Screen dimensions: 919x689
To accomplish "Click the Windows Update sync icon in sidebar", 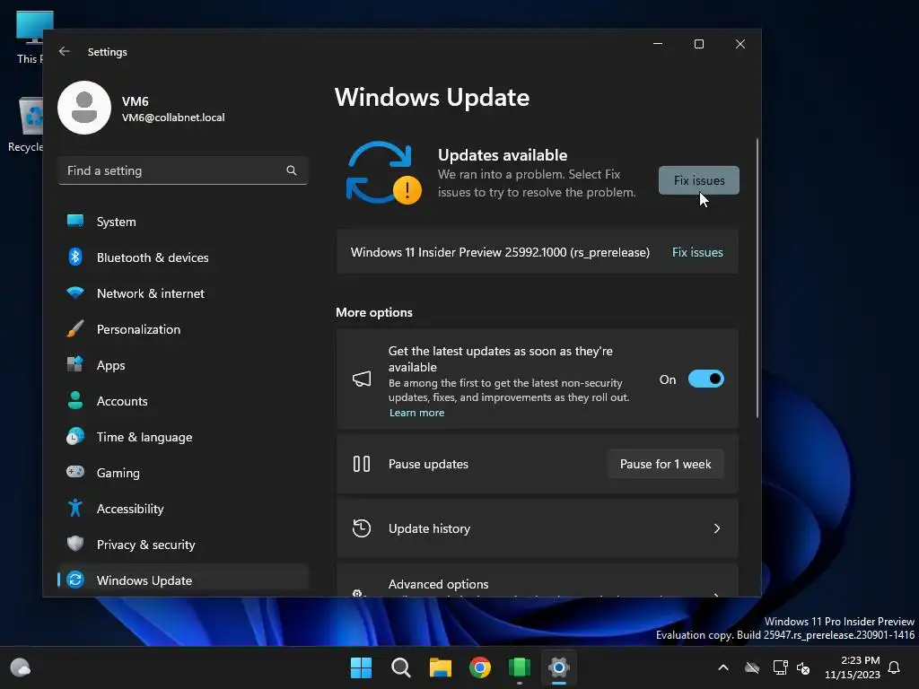I will coord(75,580).
